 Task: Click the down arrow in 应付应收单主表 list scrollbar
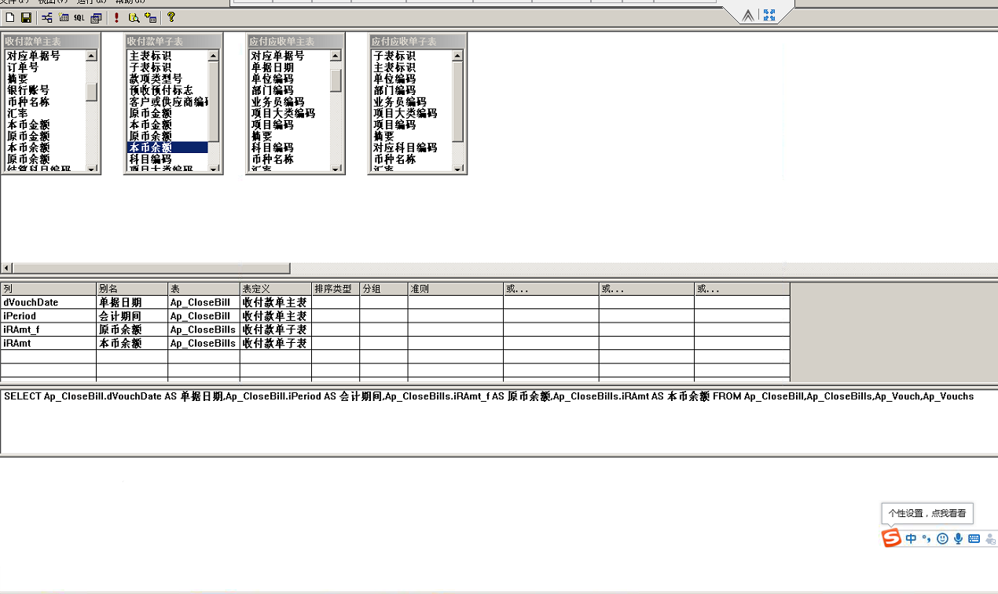pos(336,168)
